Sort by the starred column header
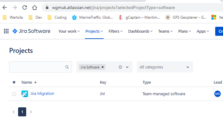The height and width of the screenshot is (126, 223). 14,82
